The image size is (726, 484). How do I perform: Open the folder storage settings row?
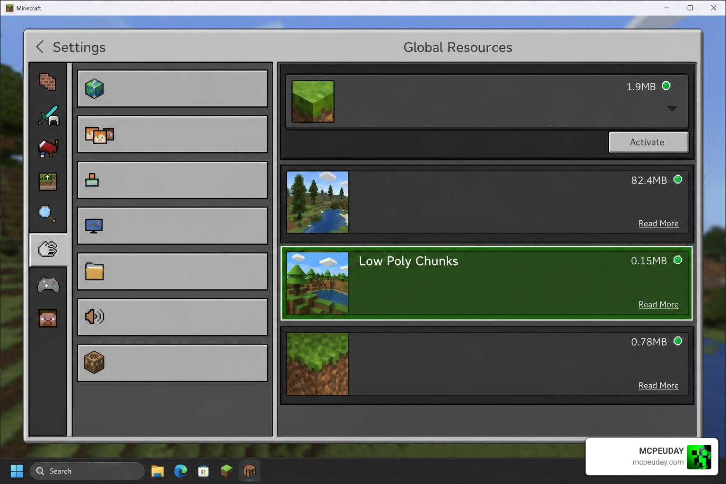tap(173, 272)
